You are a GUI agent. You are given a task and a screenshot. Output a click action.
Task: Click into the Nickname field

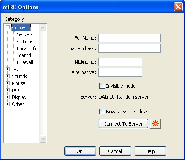120,62
